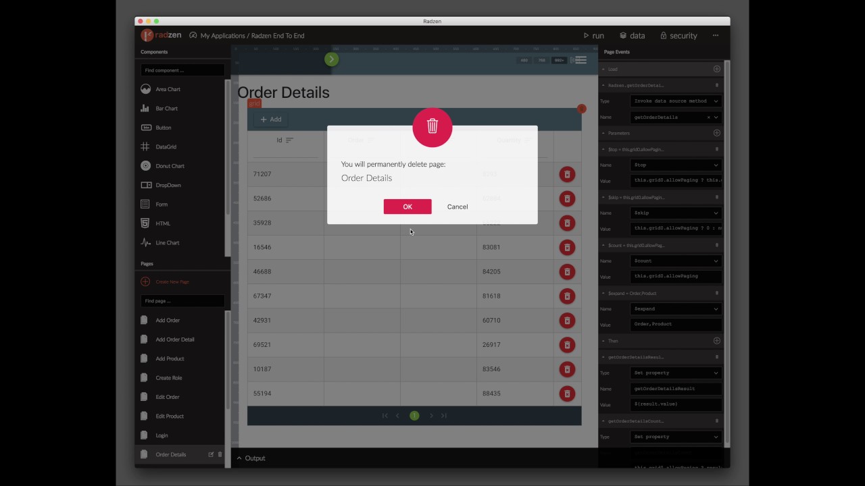Image resolution: width=865 pixels, height=486 pixels.
Task: Select the DropDown component icon
Action: [x=145, y=185]
